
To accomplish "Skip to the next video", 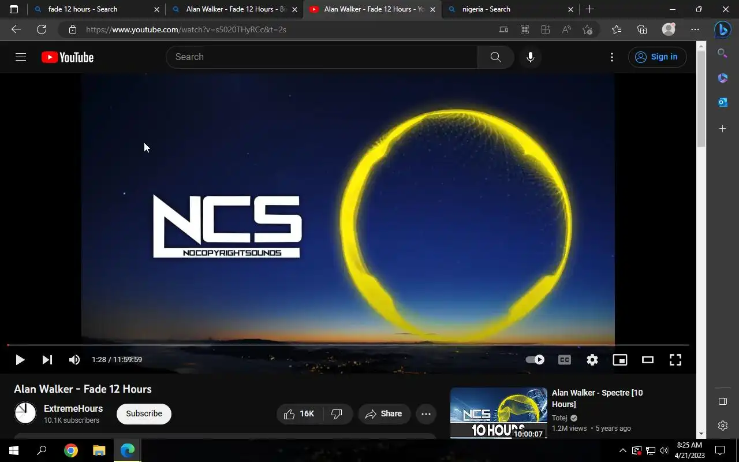I will (x=47, y=360).
